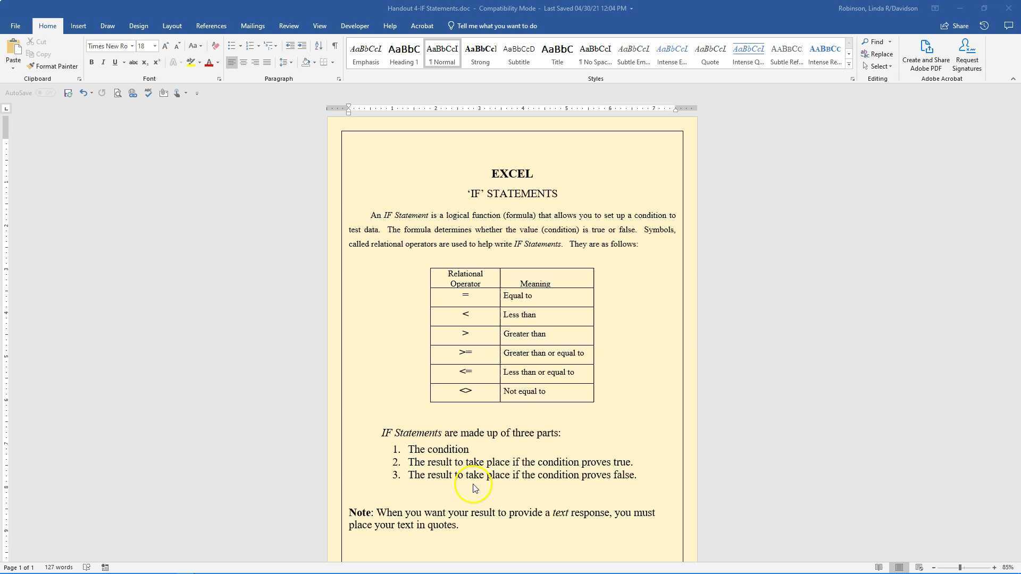Viewport: 1021px width, 574px height.
Task: Click Show/Hide paragraph marks icon
Action: coord(334,46)
